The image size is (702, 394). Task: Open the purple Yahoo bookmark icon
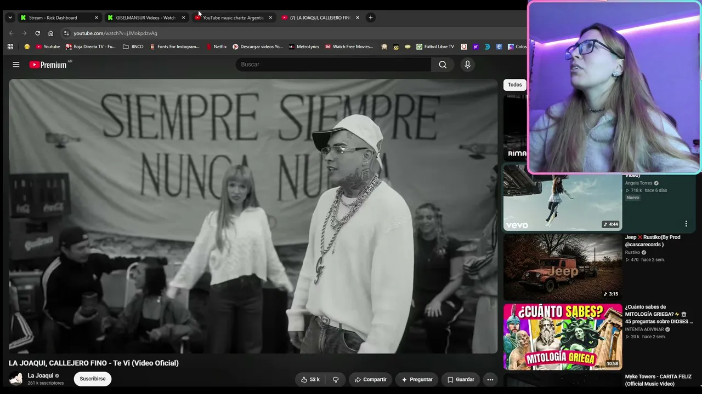(475, 47)
